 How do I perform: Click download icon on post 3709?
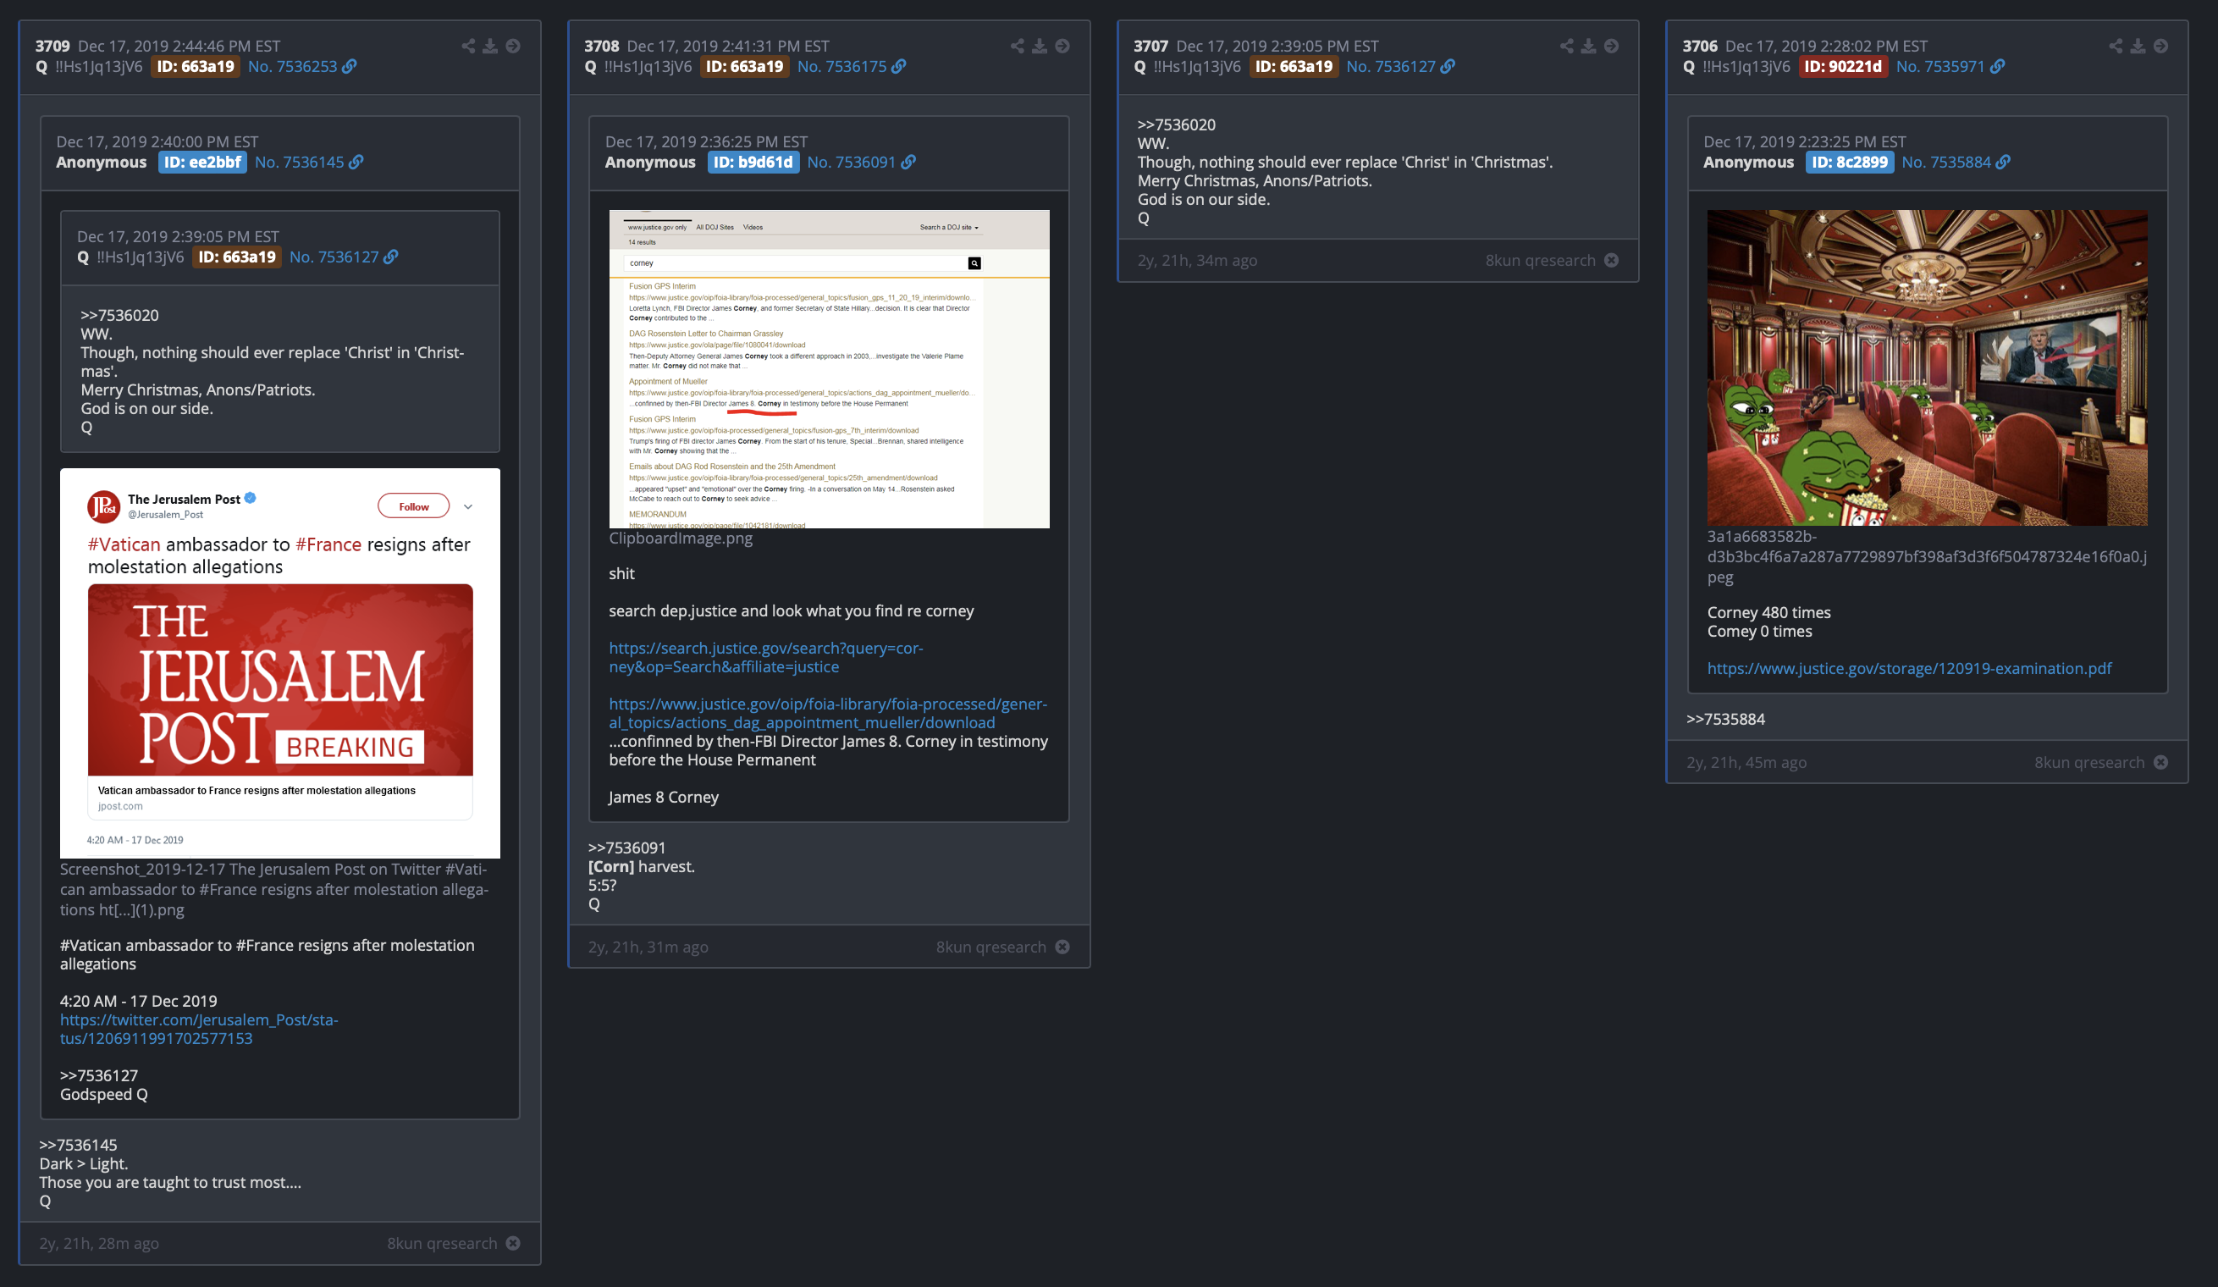[x=490, y=46]
